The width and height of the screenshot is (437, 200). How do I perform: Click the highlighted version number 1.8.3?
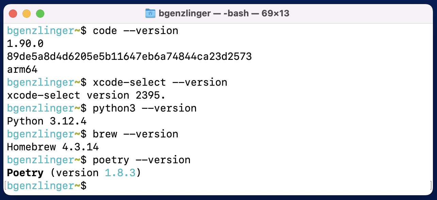[120, 173]
